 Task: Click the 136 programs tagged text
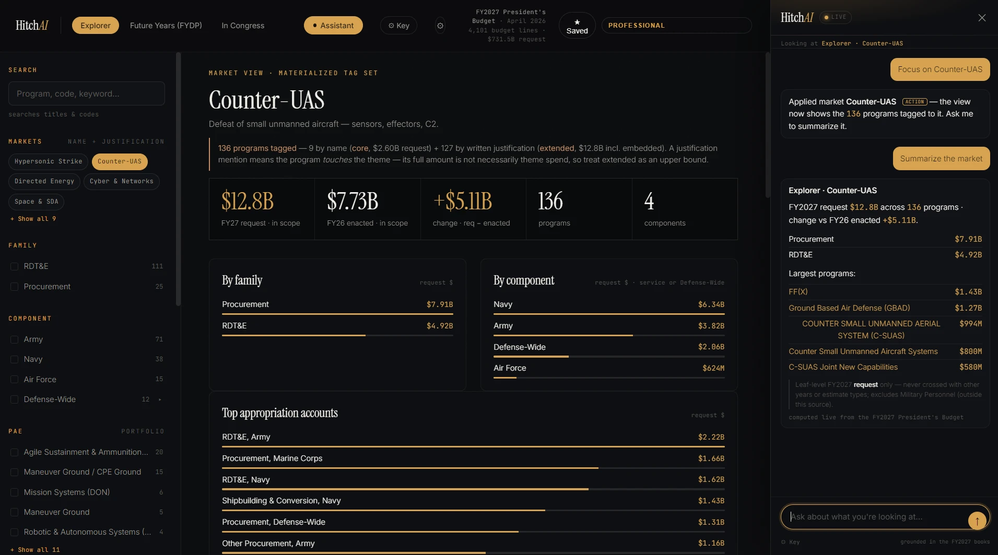257,148
